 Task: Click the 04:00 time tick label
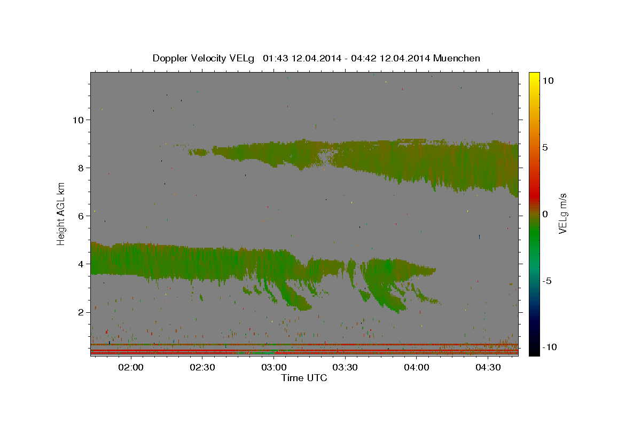(417, 368)
